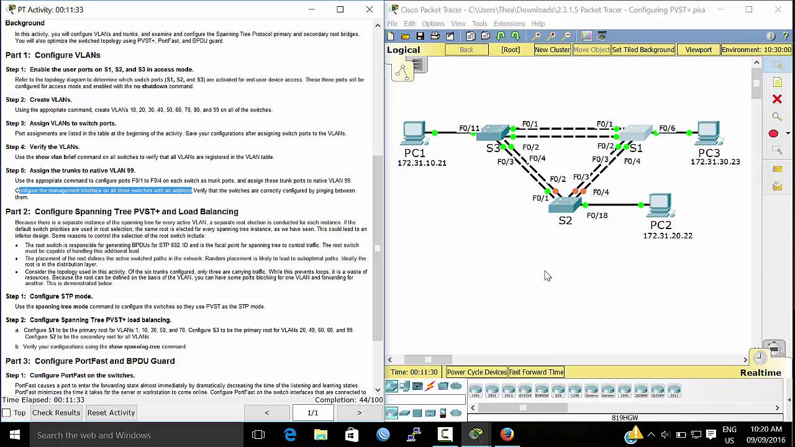Open File Explorer from the taskbar

[321, 435]
